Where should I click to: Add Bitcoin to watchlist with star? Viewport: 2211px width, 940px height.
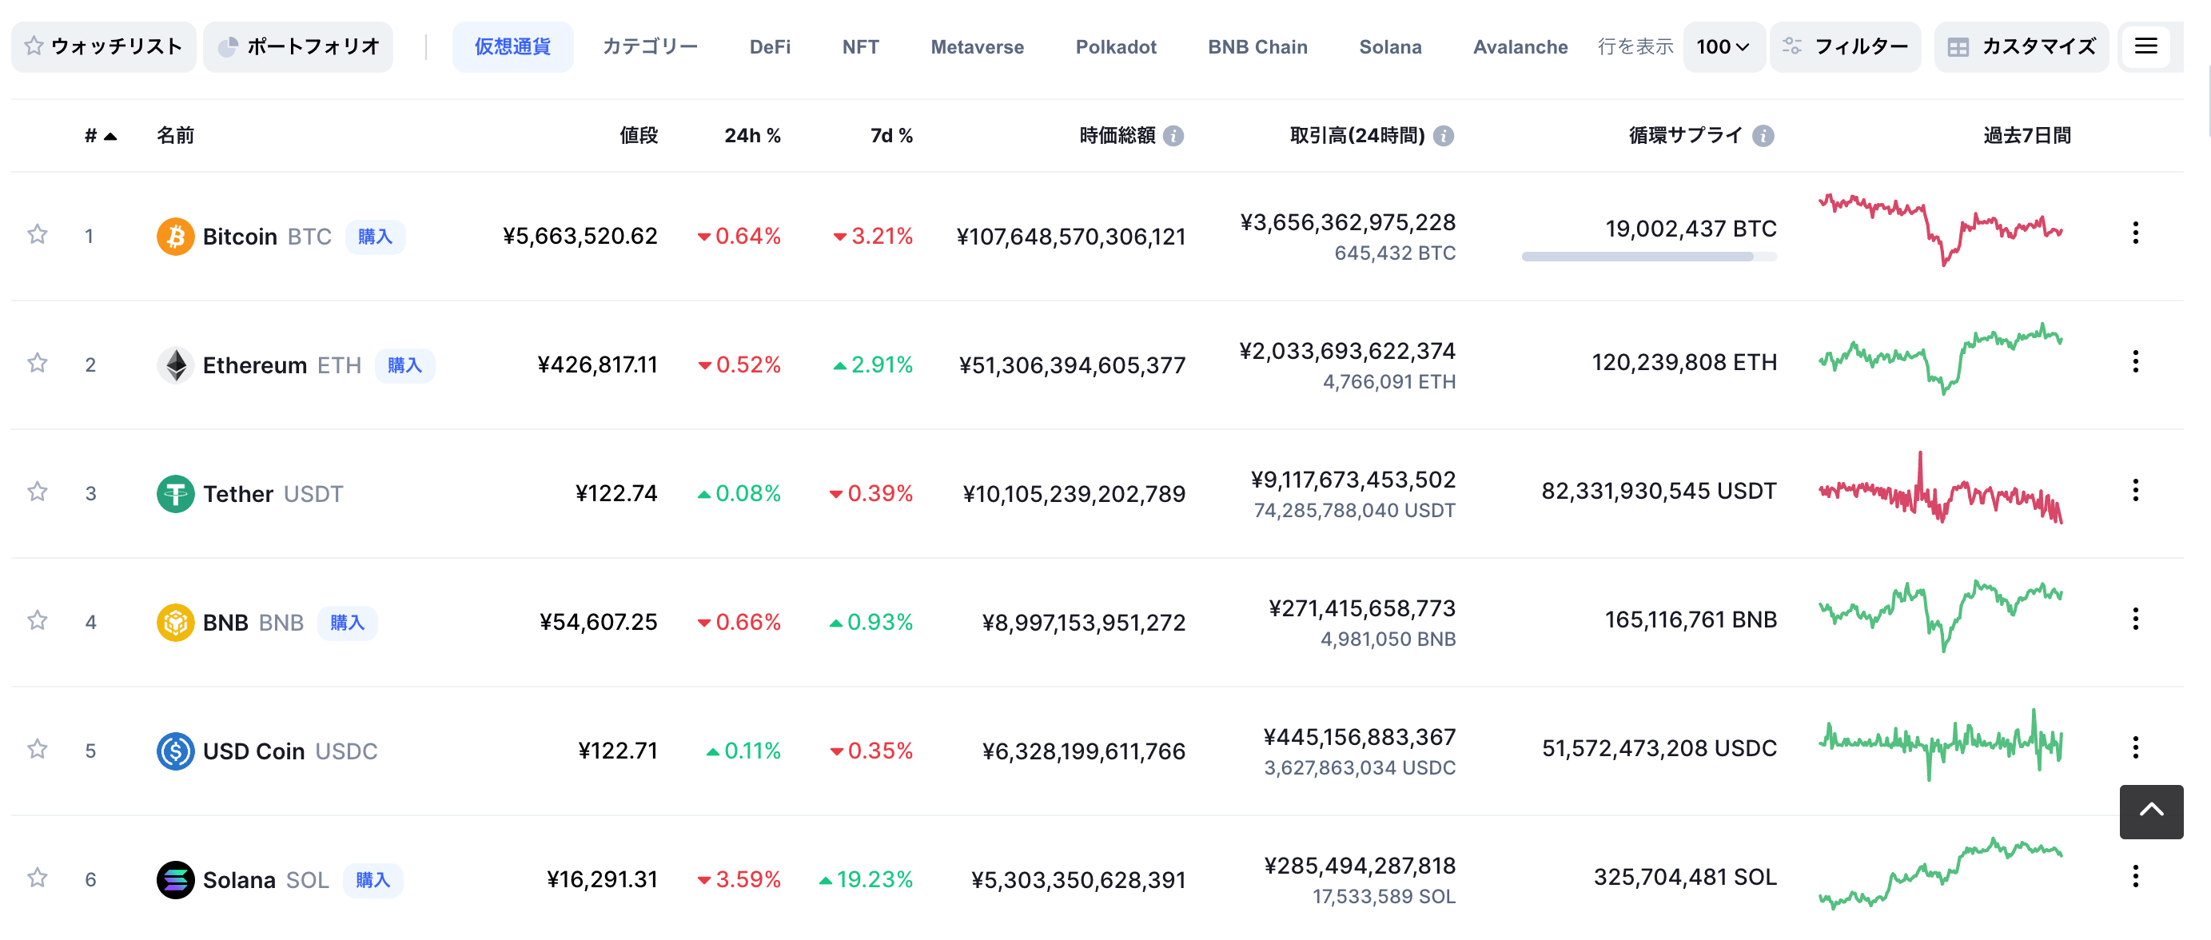click(x=37, y=234)
